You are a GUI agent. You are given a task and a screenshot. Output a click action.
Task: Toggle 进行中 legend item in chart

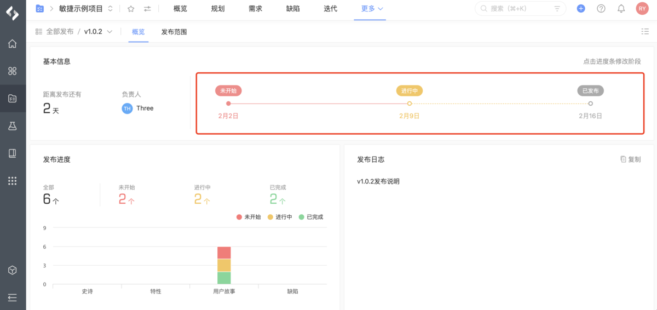click(280, 217)
